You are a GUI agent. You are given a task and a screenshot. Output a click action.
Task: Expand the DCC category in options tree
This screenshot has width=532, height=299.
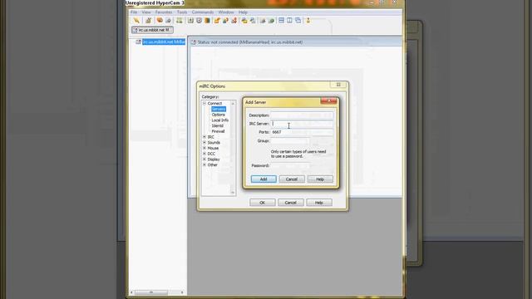204,154
